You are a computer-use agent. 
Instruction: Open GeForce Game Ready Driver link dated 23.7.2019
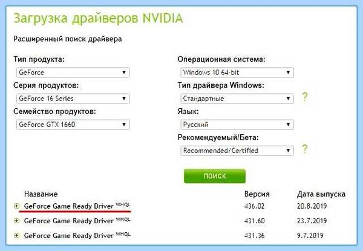click(77, 221)
